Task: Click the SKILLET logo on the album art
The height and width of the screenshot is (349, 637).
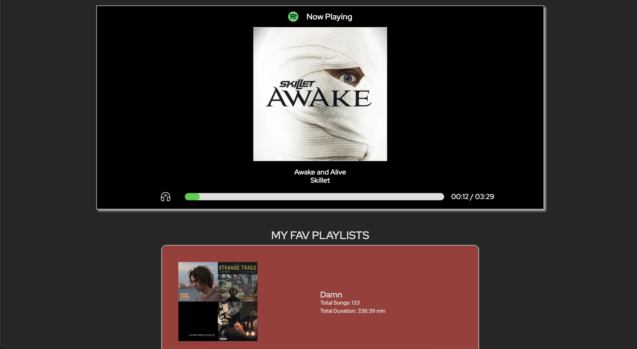Action: (297, 84)
